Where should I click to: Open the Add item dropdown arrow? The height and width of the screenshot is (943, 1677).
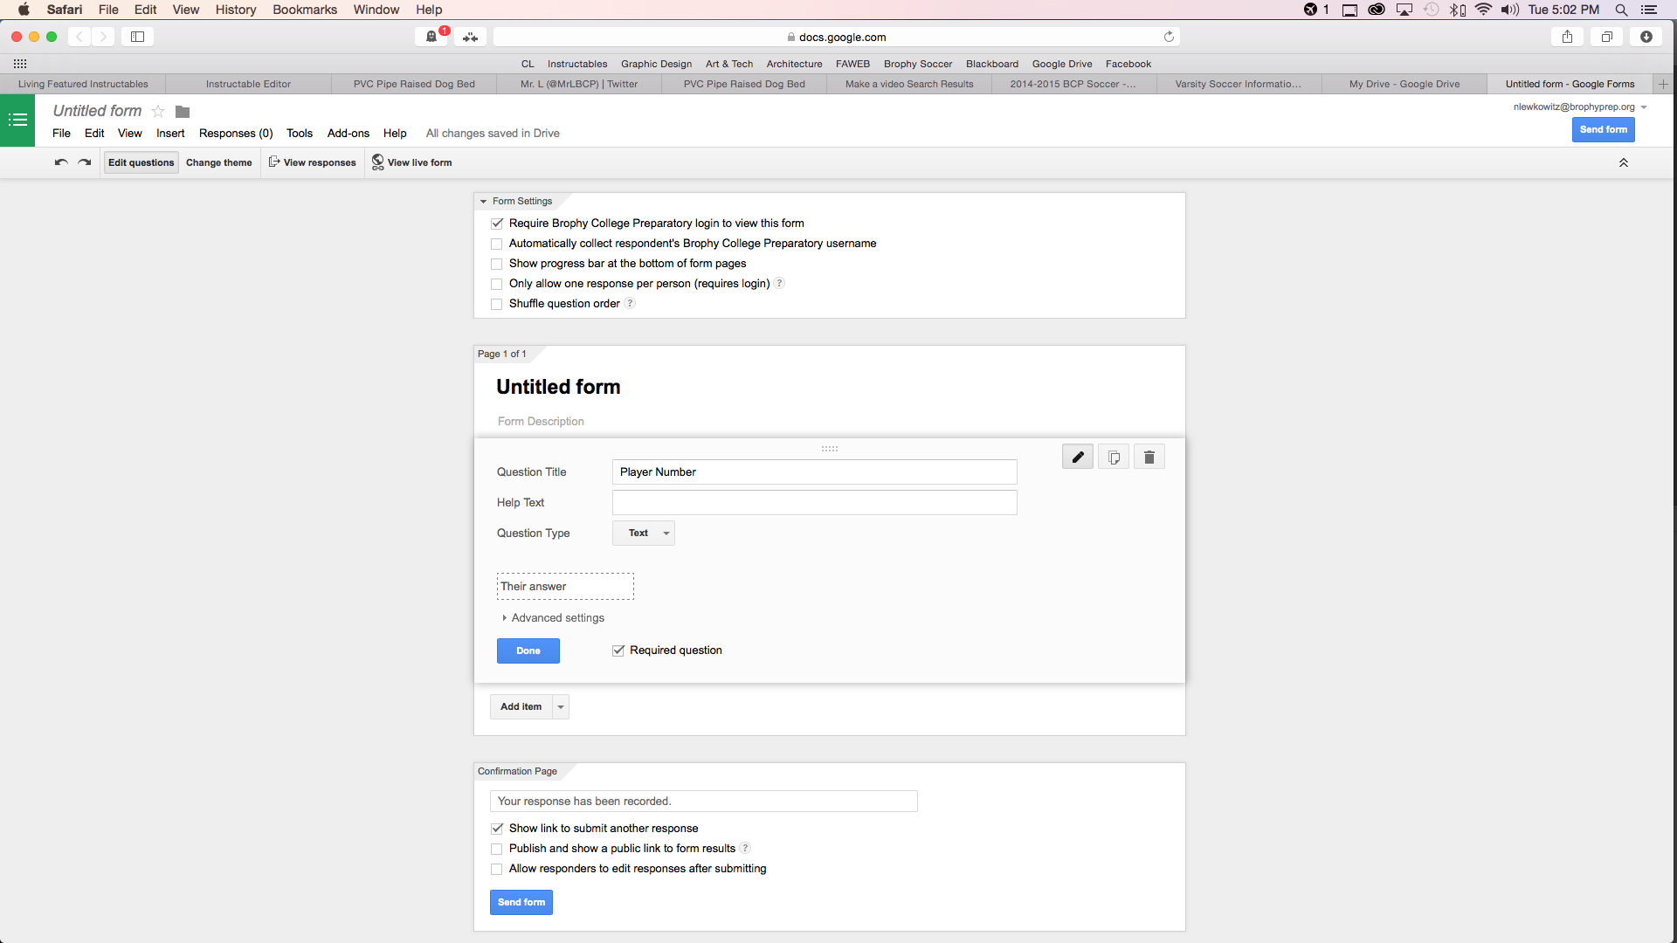561,707
